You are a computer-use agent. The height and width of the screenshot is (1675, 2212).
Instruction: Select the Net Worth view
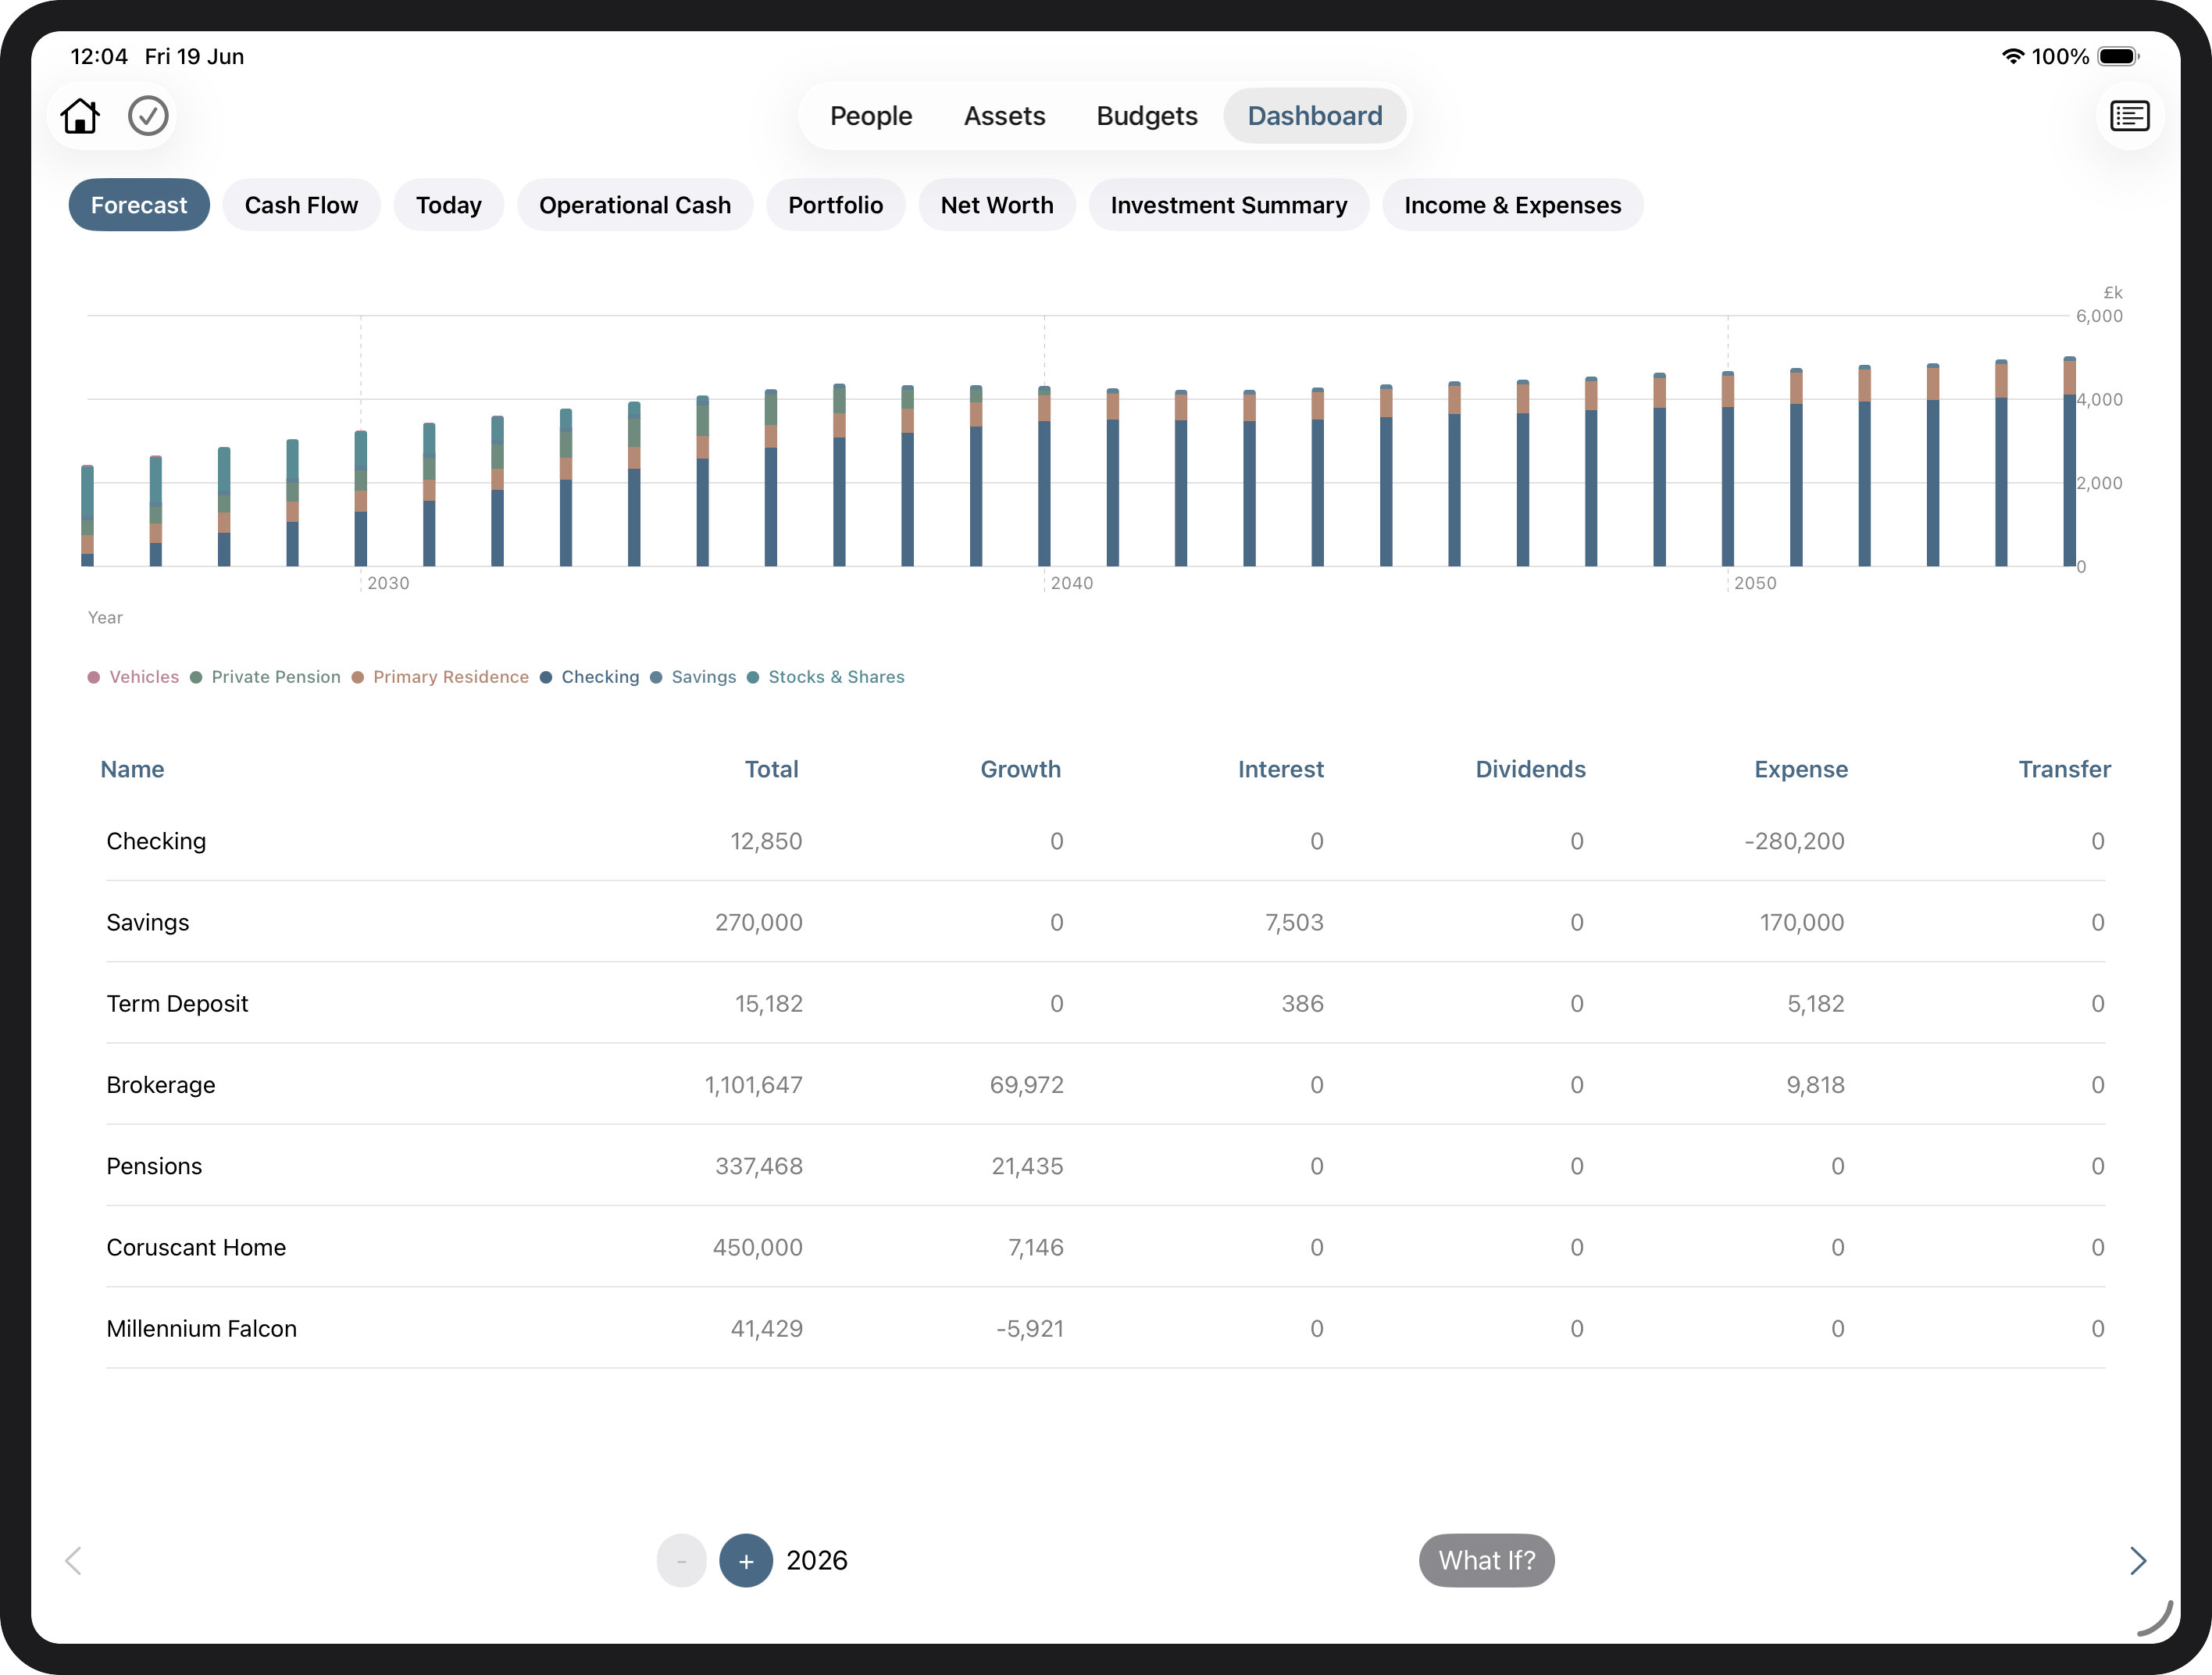[x=997, y=205]
